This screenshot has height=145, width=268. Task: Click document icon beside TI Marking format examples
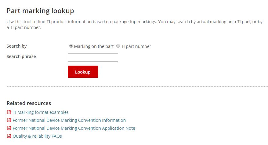(9, 112)
